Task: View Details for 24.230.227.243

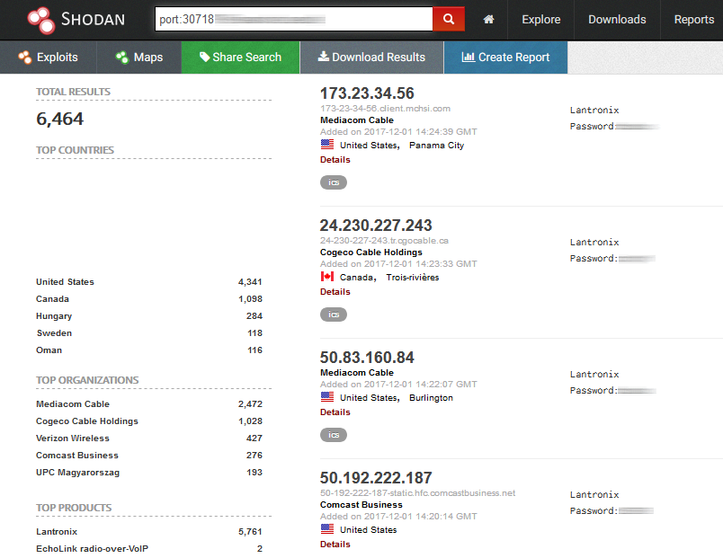Action: click(x=335, y=291)
